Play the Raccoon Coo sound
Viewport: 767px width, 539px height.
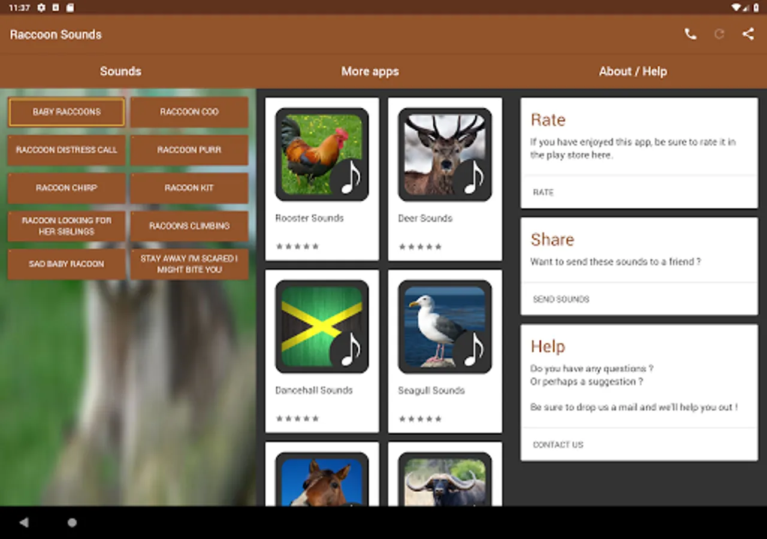point(189,112)
